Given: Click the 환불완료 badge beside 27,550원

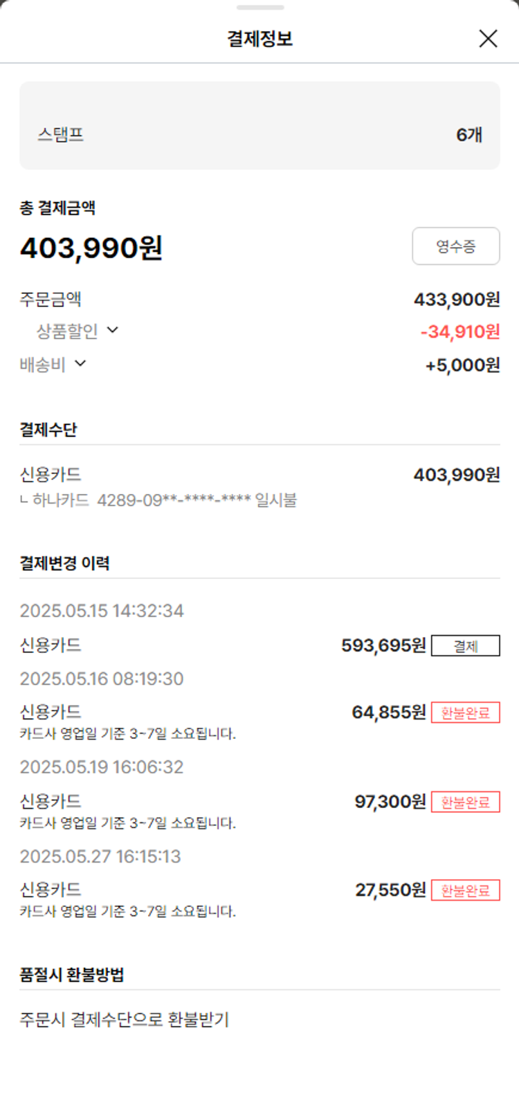Looking at the screenshot, I should 465,891.
